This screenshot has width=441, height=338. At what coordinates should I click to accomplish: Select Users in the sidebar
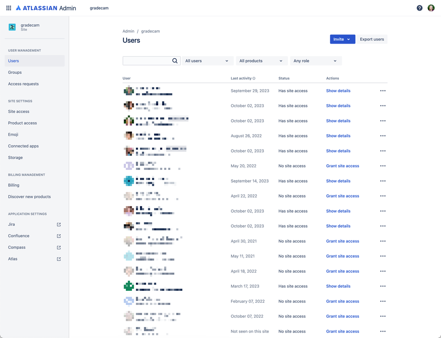tap(34, 61)
